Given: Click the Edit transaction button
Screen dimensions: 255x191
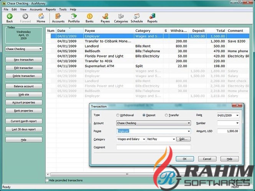Looking at the screenshot, I should pyautogui.click(x=24, y=68).
